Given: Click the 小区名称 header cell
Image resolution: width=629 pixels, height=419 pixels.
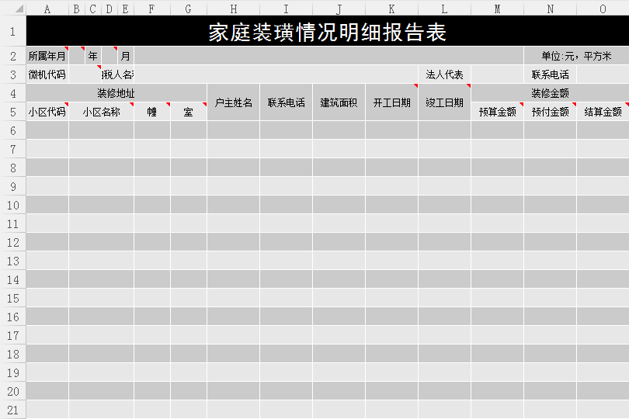Looking at the screenshot, I should click(101, 112).
